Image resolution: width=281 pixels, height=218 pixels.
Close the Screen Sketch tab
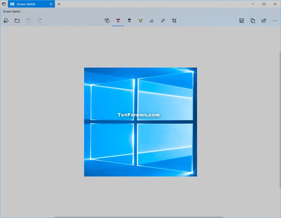coord(51,4)
